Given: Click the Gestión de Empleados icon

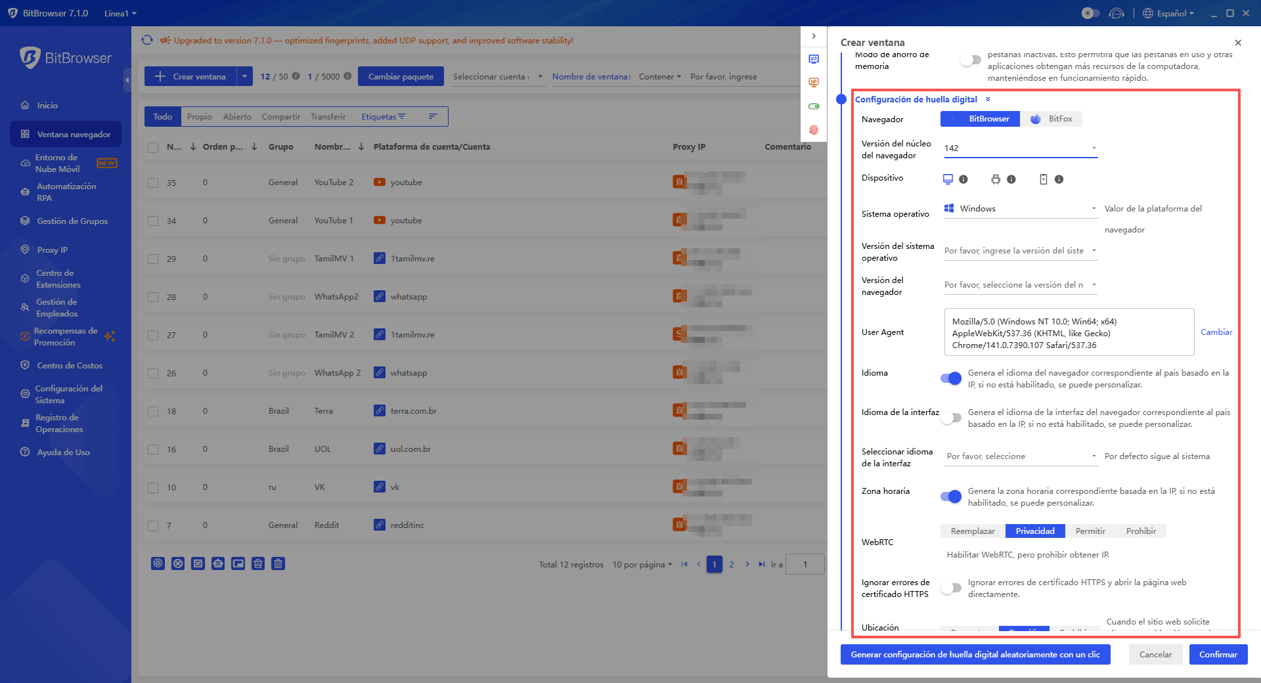Looking at the screenshot, I should [25, 307].
